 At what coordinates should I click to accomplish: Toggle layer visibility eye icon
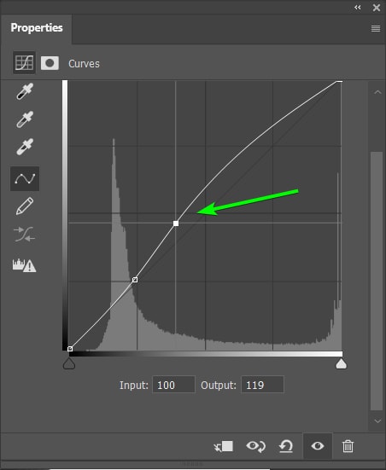[x=318, y=446]
